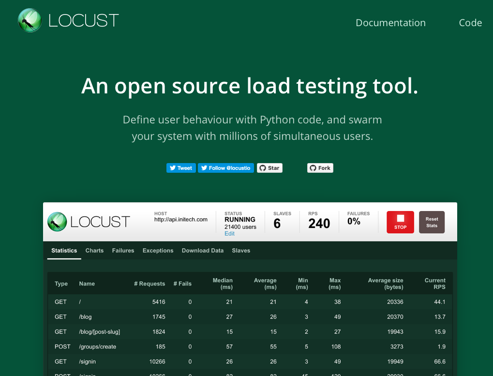The image size is (493, 376).
Task: Click the Current RPS column header
Action: 435,284
